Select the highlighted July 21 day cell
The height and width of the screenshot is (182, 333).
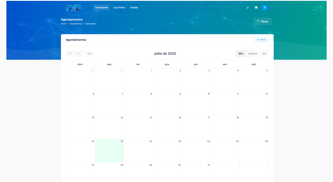click(109, 151)
